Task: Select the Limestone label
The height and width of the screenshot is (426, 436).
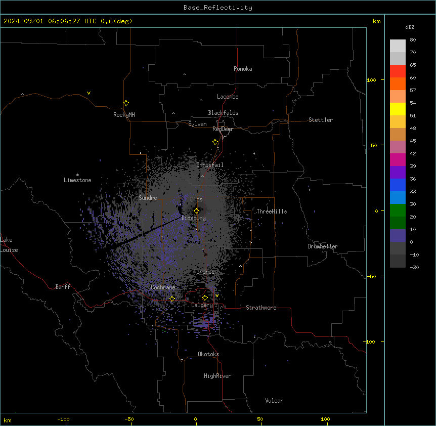Action: pos(77,180)
